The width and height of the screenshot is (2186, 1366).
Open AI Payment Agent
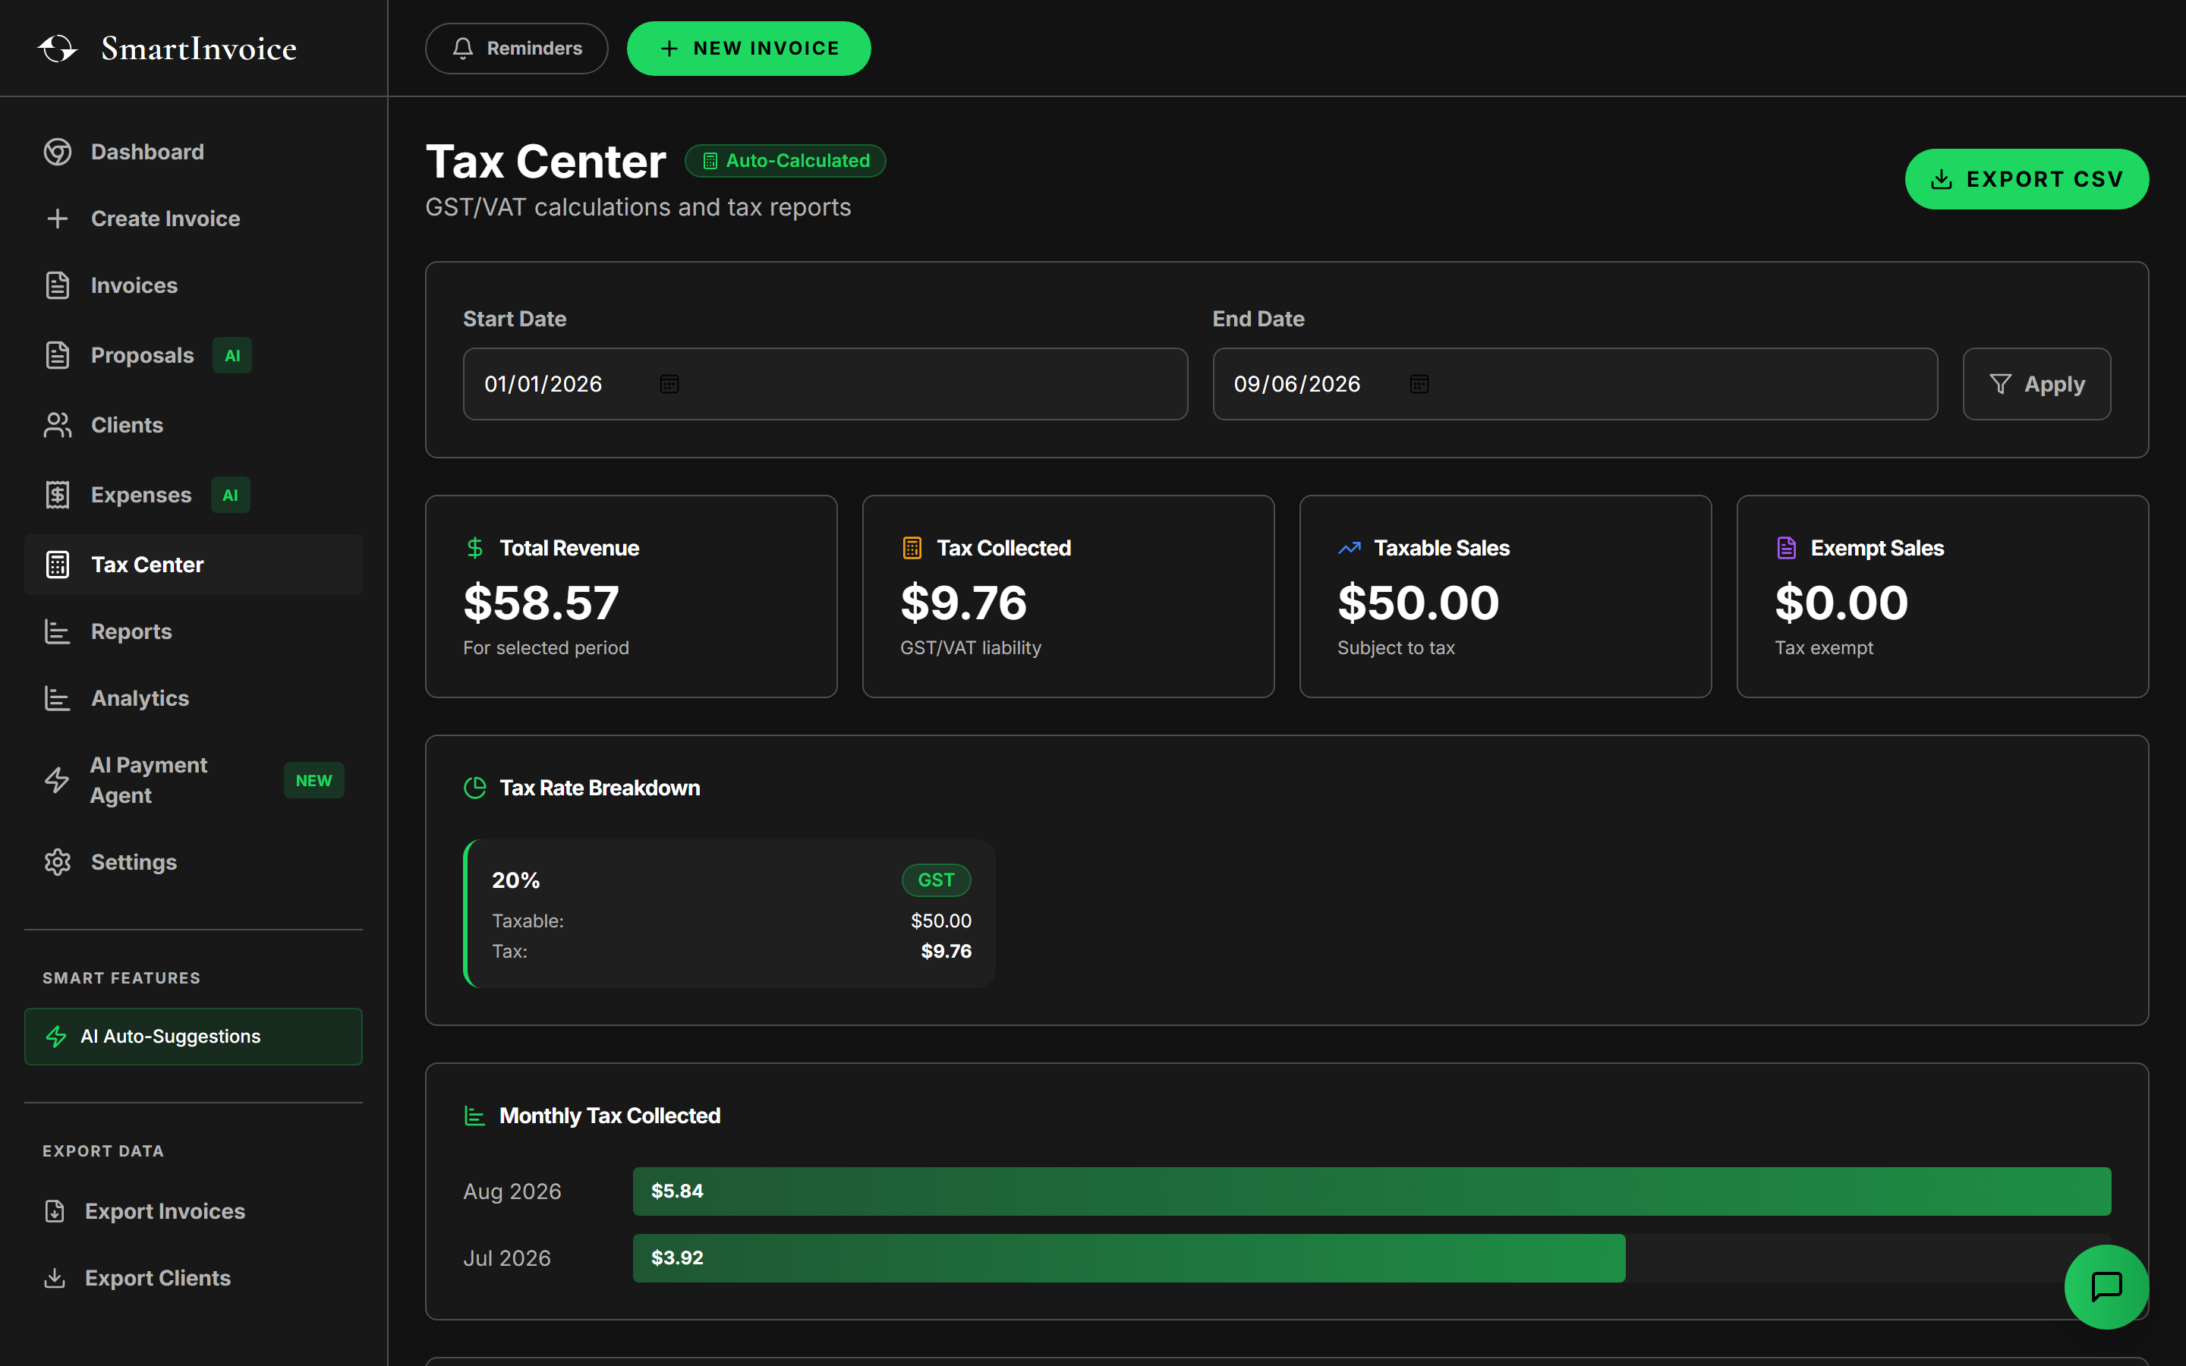(x=194, y=779)
